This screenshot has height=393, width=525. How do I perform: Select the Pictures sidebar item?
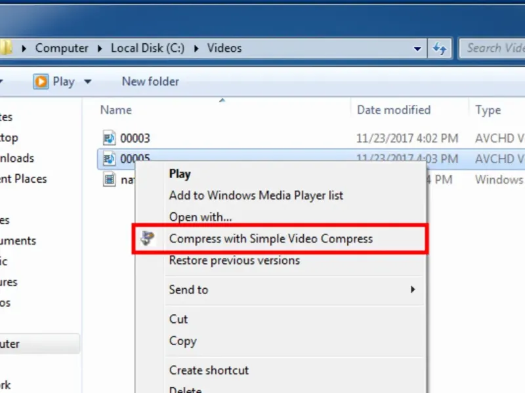click(9, 282)
